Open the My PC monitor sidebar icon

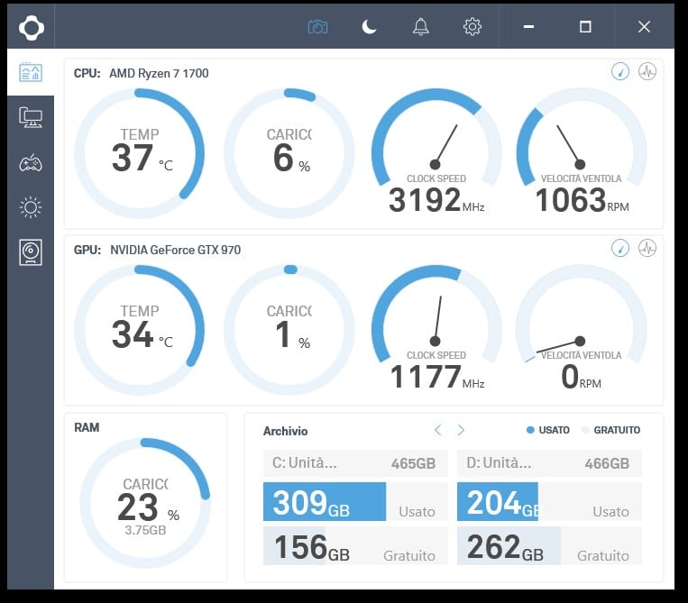pos(31,117)
